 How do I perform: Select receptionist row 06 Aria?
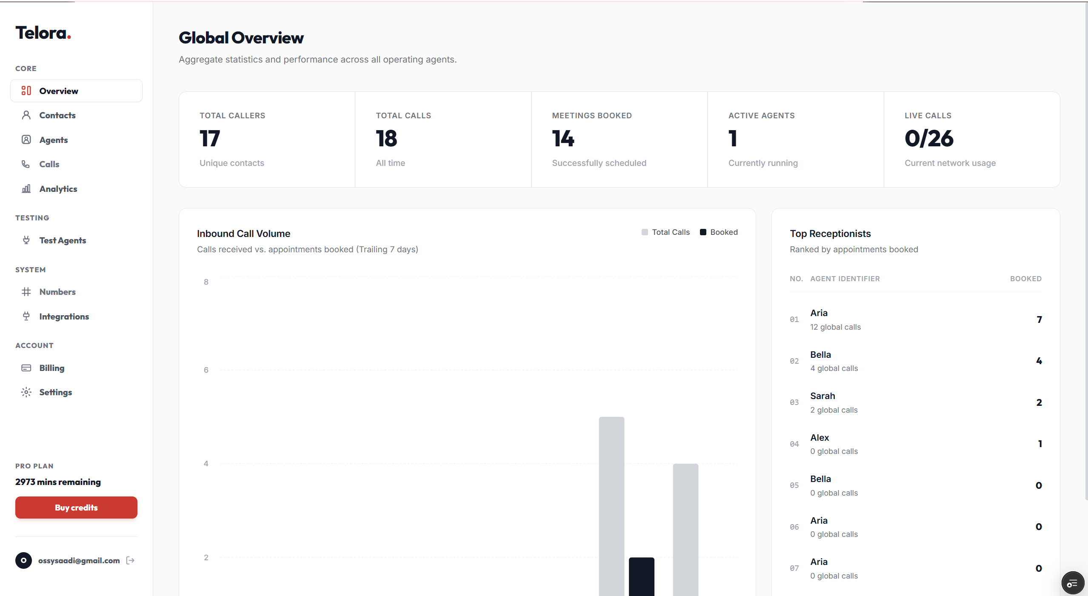point(916,527)
